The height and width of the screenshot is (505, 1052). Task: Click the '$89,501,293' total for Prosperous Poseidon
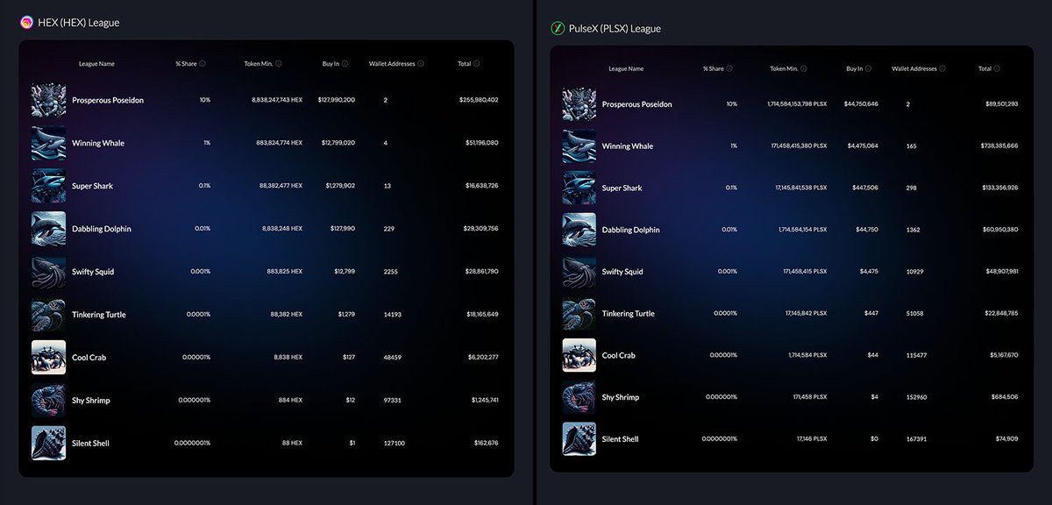1001,104
